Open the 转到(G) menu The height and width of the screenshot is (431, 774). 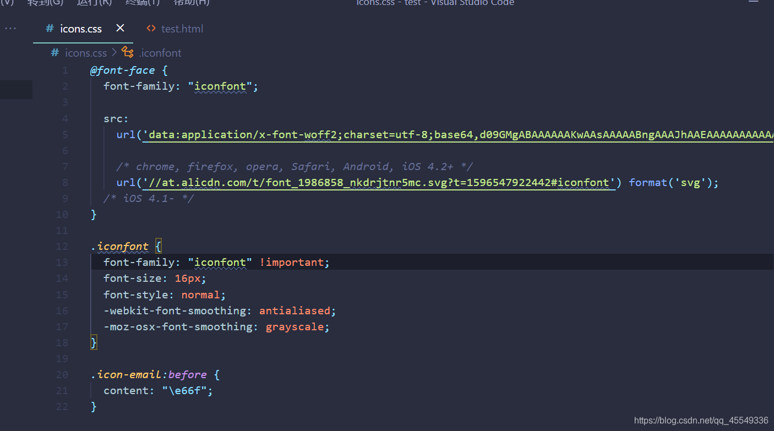pyautogui.click(x=46, y=3)
